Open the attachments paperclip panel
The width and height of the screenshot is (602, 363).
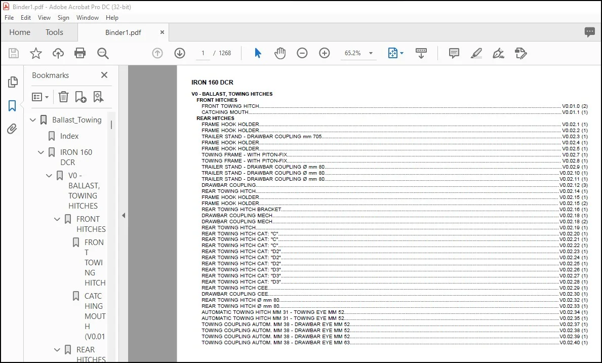[12, 129]
